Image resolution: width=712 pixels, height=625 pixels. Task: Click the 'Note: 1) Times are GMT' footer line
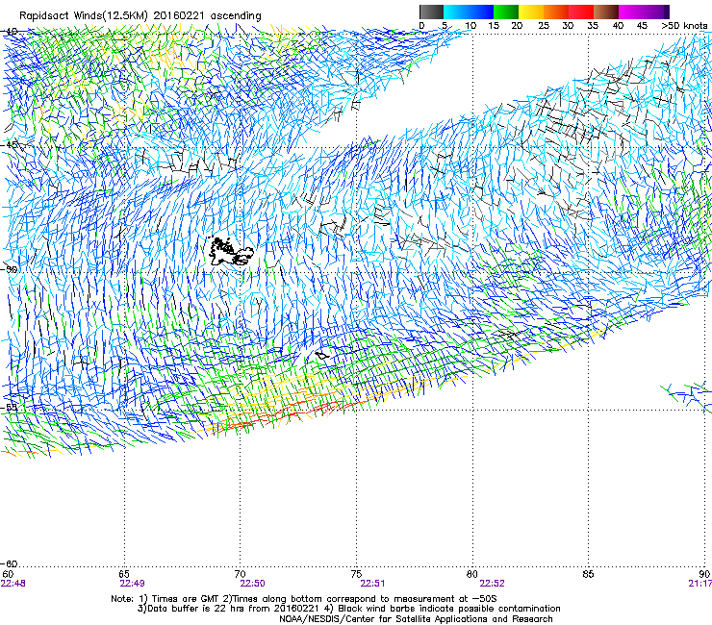tap(304, 599)
